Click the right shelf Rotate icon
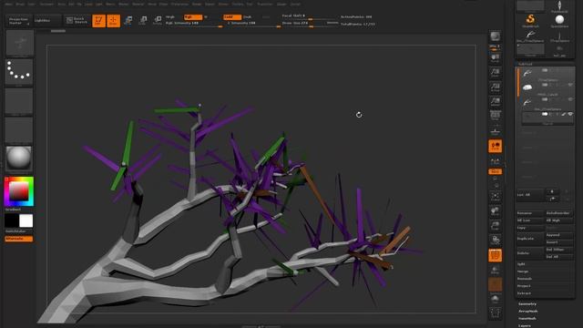This screenshot has width=583, height=328. 495,241
